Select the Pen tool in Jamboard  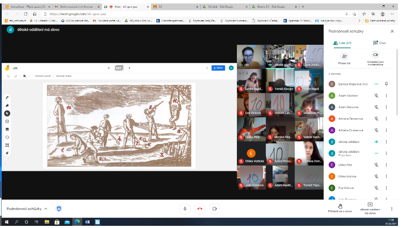click(7, 97)
